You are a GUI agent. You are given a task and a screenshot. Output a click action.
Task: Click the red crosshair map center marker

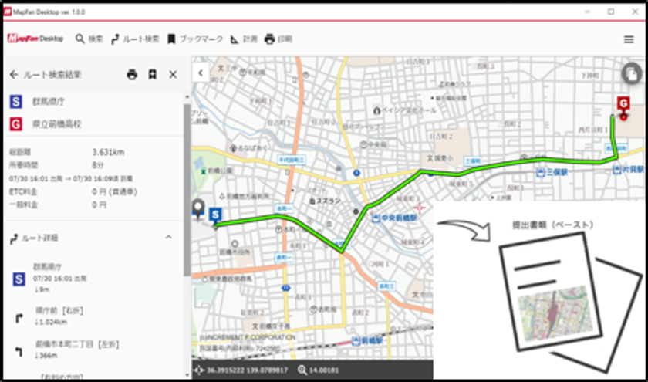pyautogui.click(x=420, y=208)
